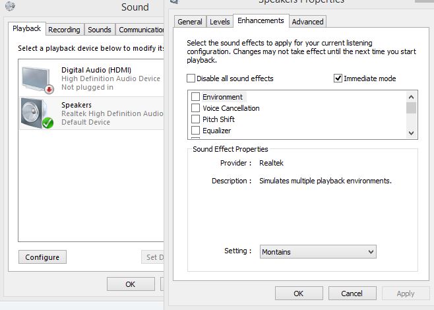Image resolution: width=434 pixels, height=310 pixels.
Task: Click the Speakers device name text
Action: coord(77,105)
